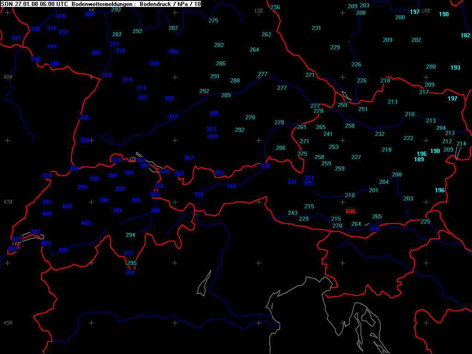Select the map title header text

(101, 4)
